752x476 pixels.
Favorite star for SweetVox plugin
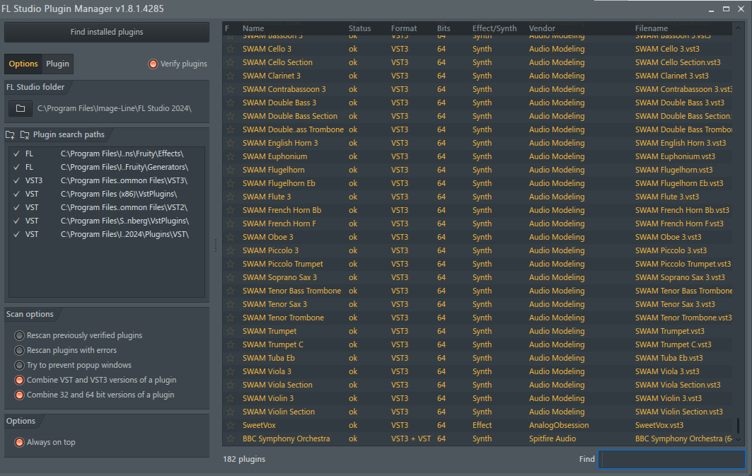pos(231,424)
